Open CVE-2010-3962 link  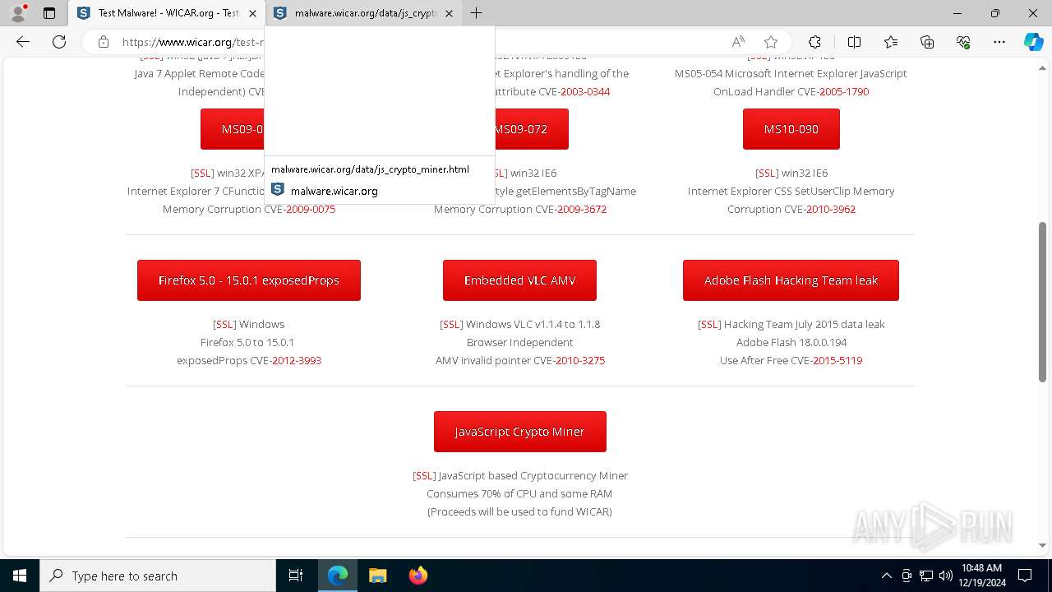pos(830,209)
